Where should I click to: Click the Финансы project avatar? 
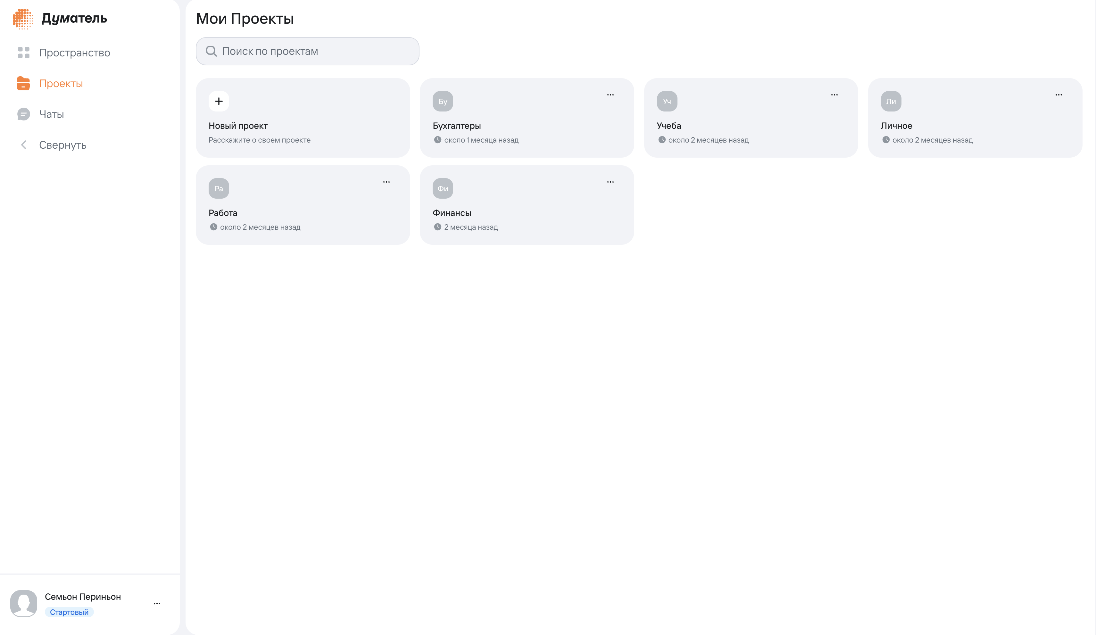click(443, 188)
